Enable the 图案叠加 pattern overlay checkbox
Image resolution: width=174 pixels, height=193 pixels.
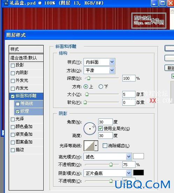13,142
